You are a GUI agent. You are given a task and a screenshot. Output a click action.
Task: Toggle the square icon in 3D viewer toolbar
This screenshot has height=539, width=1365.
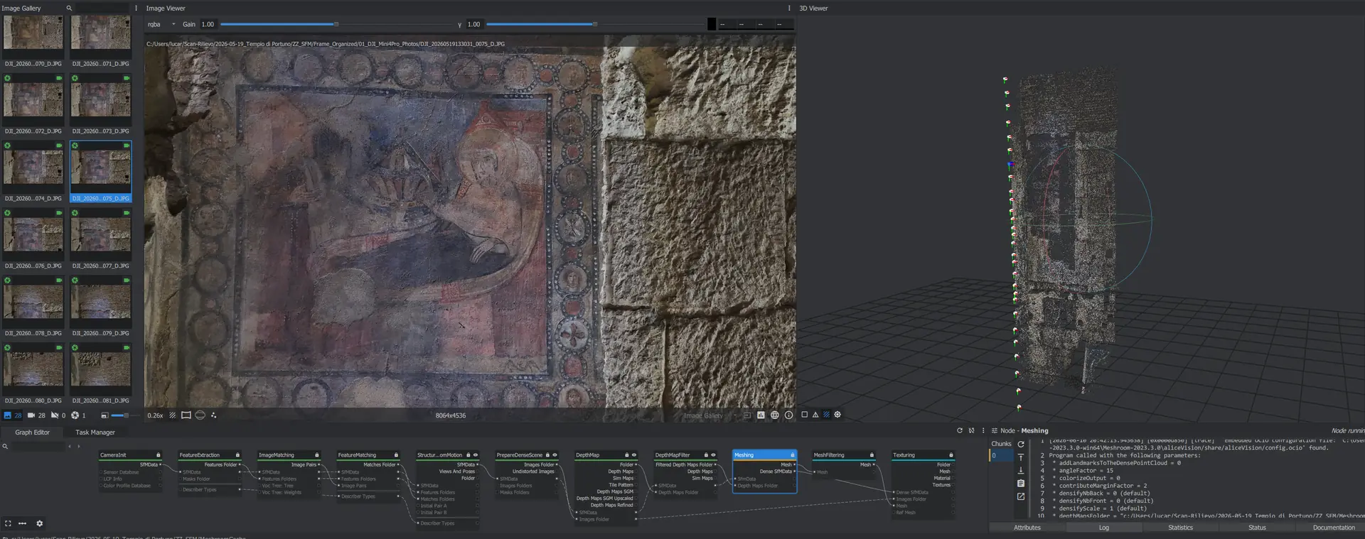click(x=804, y=415)
